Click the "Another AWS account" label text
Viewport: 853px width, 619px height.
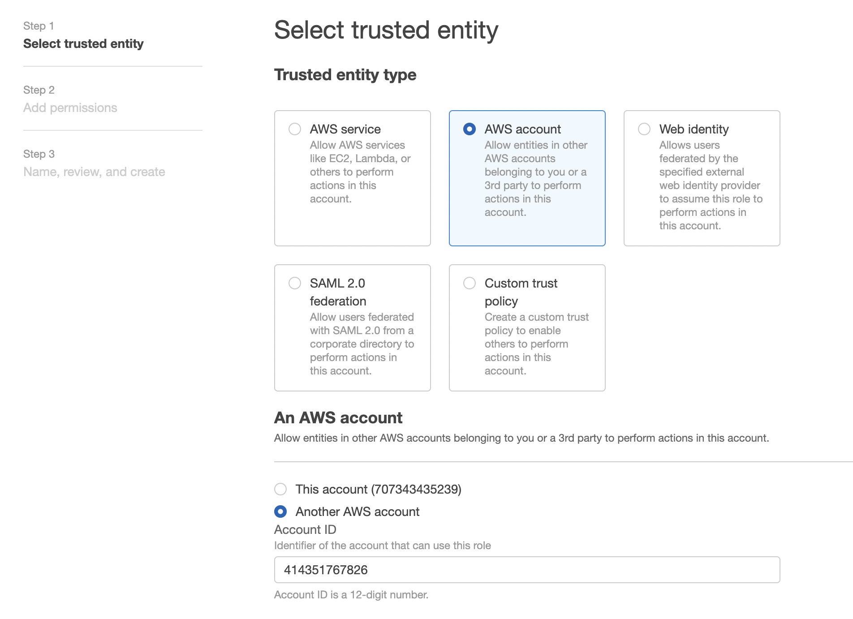click(x=357, y=512)
